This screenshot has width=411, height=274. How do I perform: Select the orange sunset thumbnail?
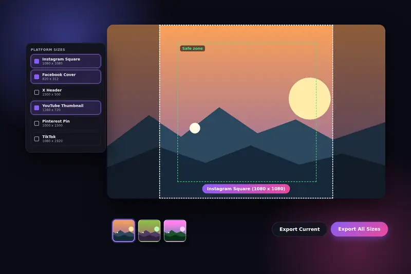[x=123, y=230]
